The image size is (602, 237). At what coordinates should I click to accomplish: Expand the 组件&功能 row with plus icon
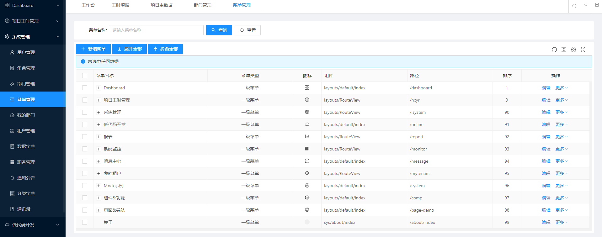click(x=99, y=198)
